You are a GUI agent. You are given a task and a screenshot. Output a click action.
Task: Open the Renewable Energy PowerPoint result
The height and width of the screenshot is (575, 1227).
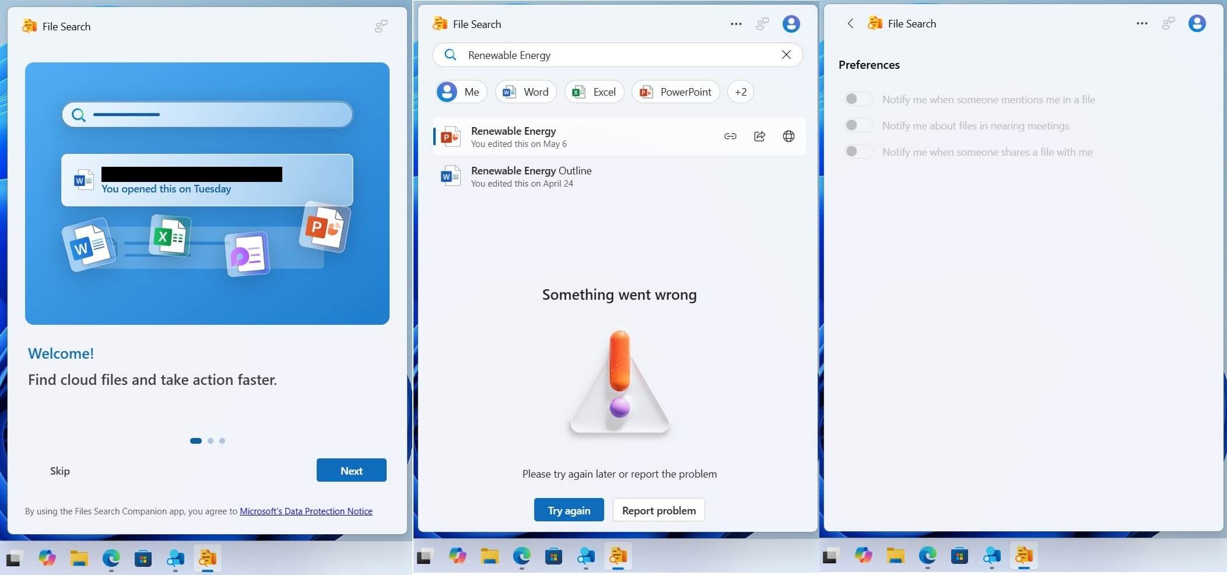(619, 136)
